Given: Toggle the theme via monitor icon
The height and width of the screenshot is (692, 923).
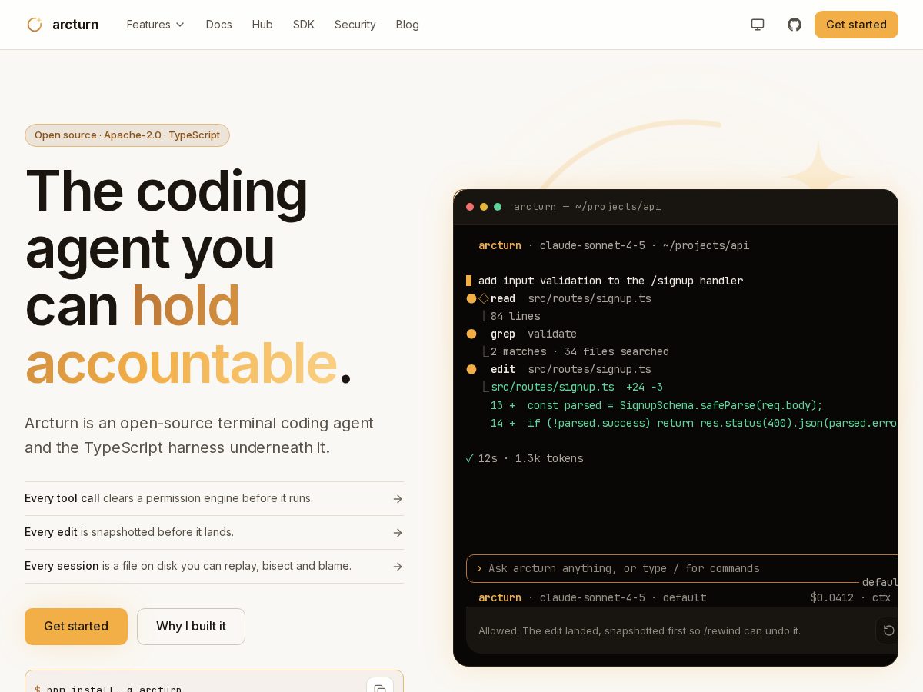Looking at the screenshot, I should point(758,25).
